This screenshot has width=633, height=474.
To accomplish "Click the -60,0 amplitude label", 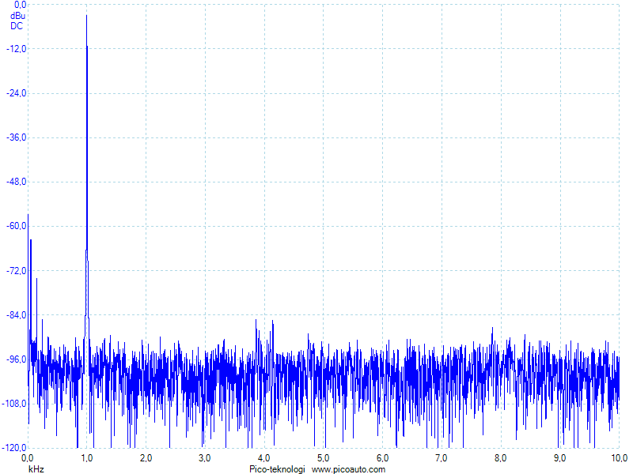I will 17,226.
